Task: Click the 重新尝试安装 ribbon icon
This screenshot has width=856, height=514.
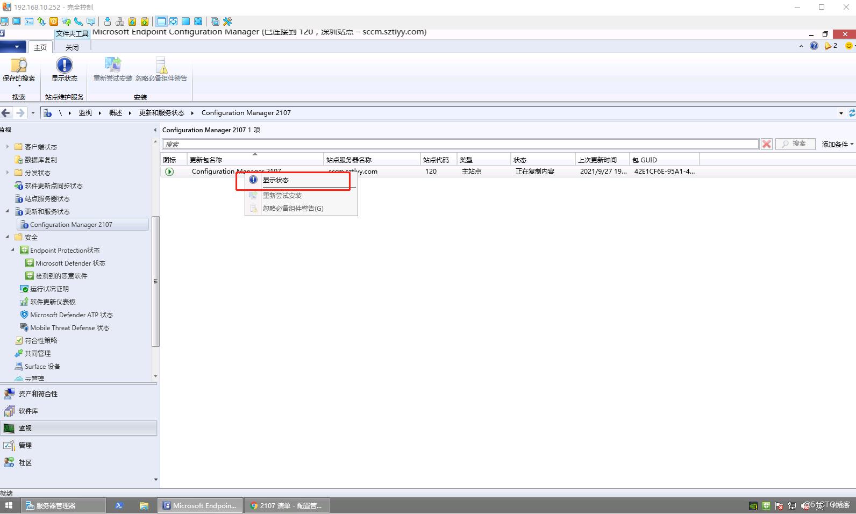Action: (x=113, y=65)
